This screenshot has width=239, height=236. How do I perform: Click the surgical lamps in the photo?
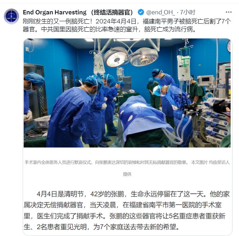click(131, 57)
